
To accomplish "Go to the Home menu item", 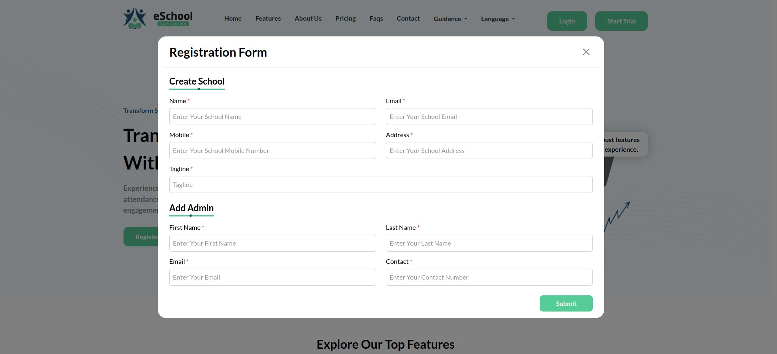I will [x=233, y=19].
